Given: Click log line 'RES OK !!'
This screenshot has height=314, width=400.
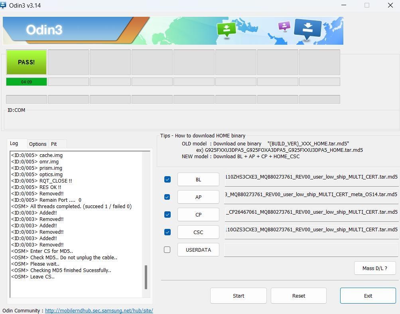Looking at the screenshot, I should [x=36, y=187].
